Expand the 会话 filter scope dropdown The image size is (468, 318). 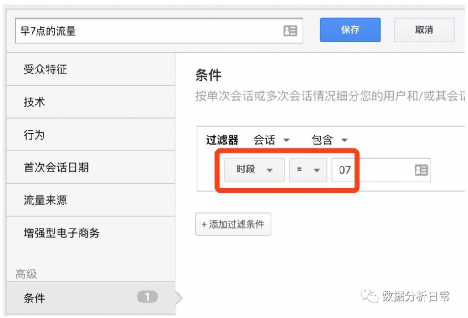[x=272, y=140]
